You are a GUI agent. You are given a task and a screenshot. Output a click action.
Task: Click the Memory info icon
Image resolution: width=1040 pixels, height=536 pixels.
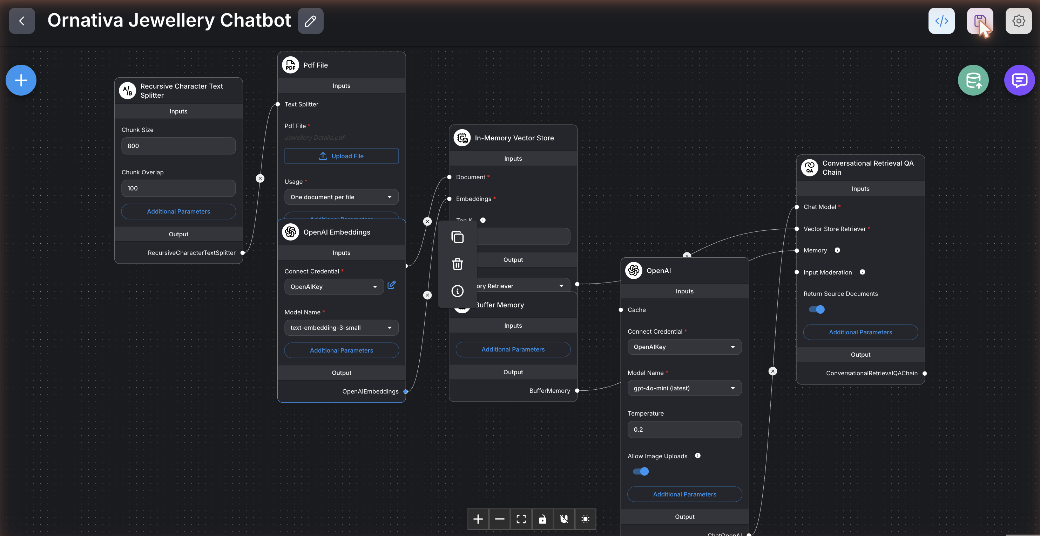tap(837, 250)
